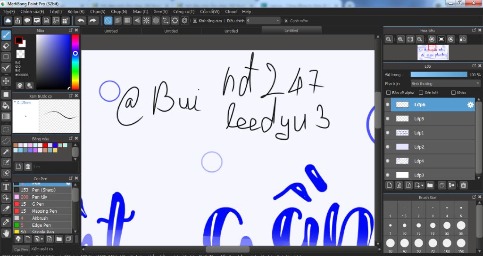This screenshot has width=483, height=256.
Task: Switch to Kiểm soát cọ tab
Action: coord(42,248)
